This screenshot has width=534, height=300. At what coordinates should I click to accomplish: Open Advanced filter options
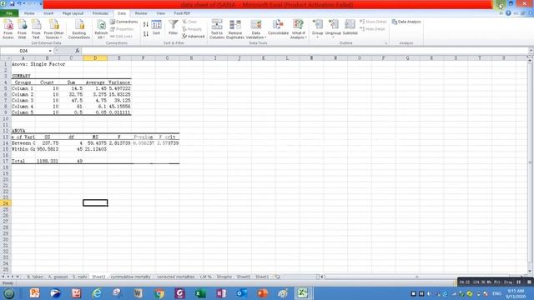pos(194,37)
